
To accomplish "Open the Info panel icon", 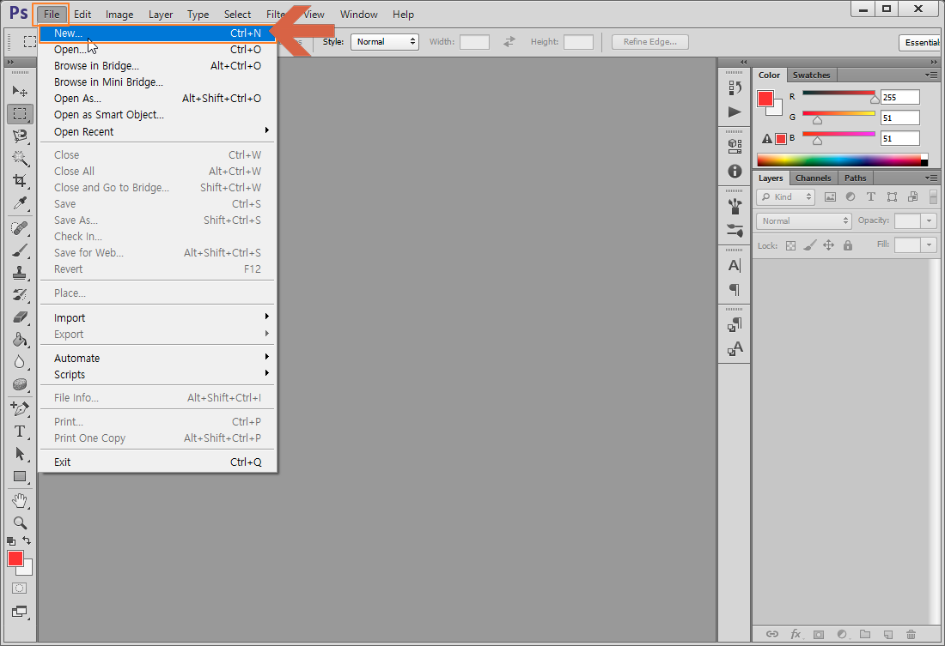I will [x=735, y=171].
